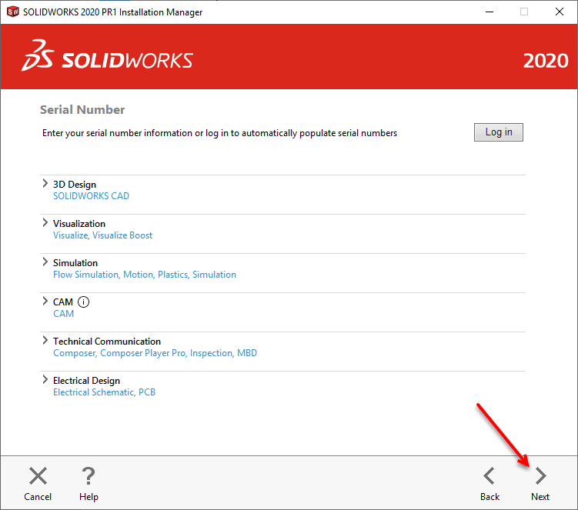The width and height of the screenshot is (578, 510).
Task: Expand the Simulation section
Action: tap(45, 262)
